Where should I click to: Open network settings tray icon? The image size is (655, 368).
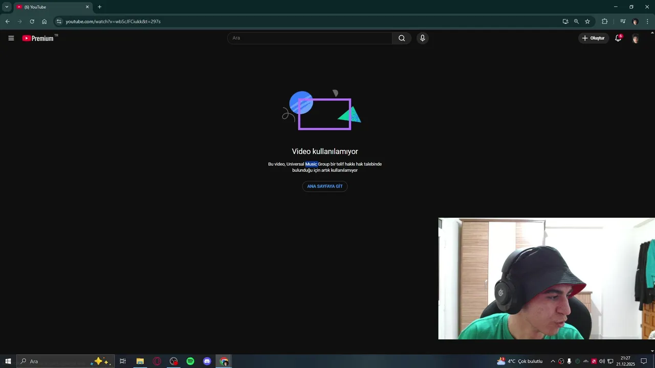(x=610, y=361)
